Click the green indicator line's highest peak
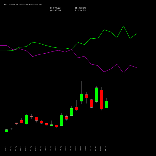Viewport: 156px width, 156px height. click(124, 26)
